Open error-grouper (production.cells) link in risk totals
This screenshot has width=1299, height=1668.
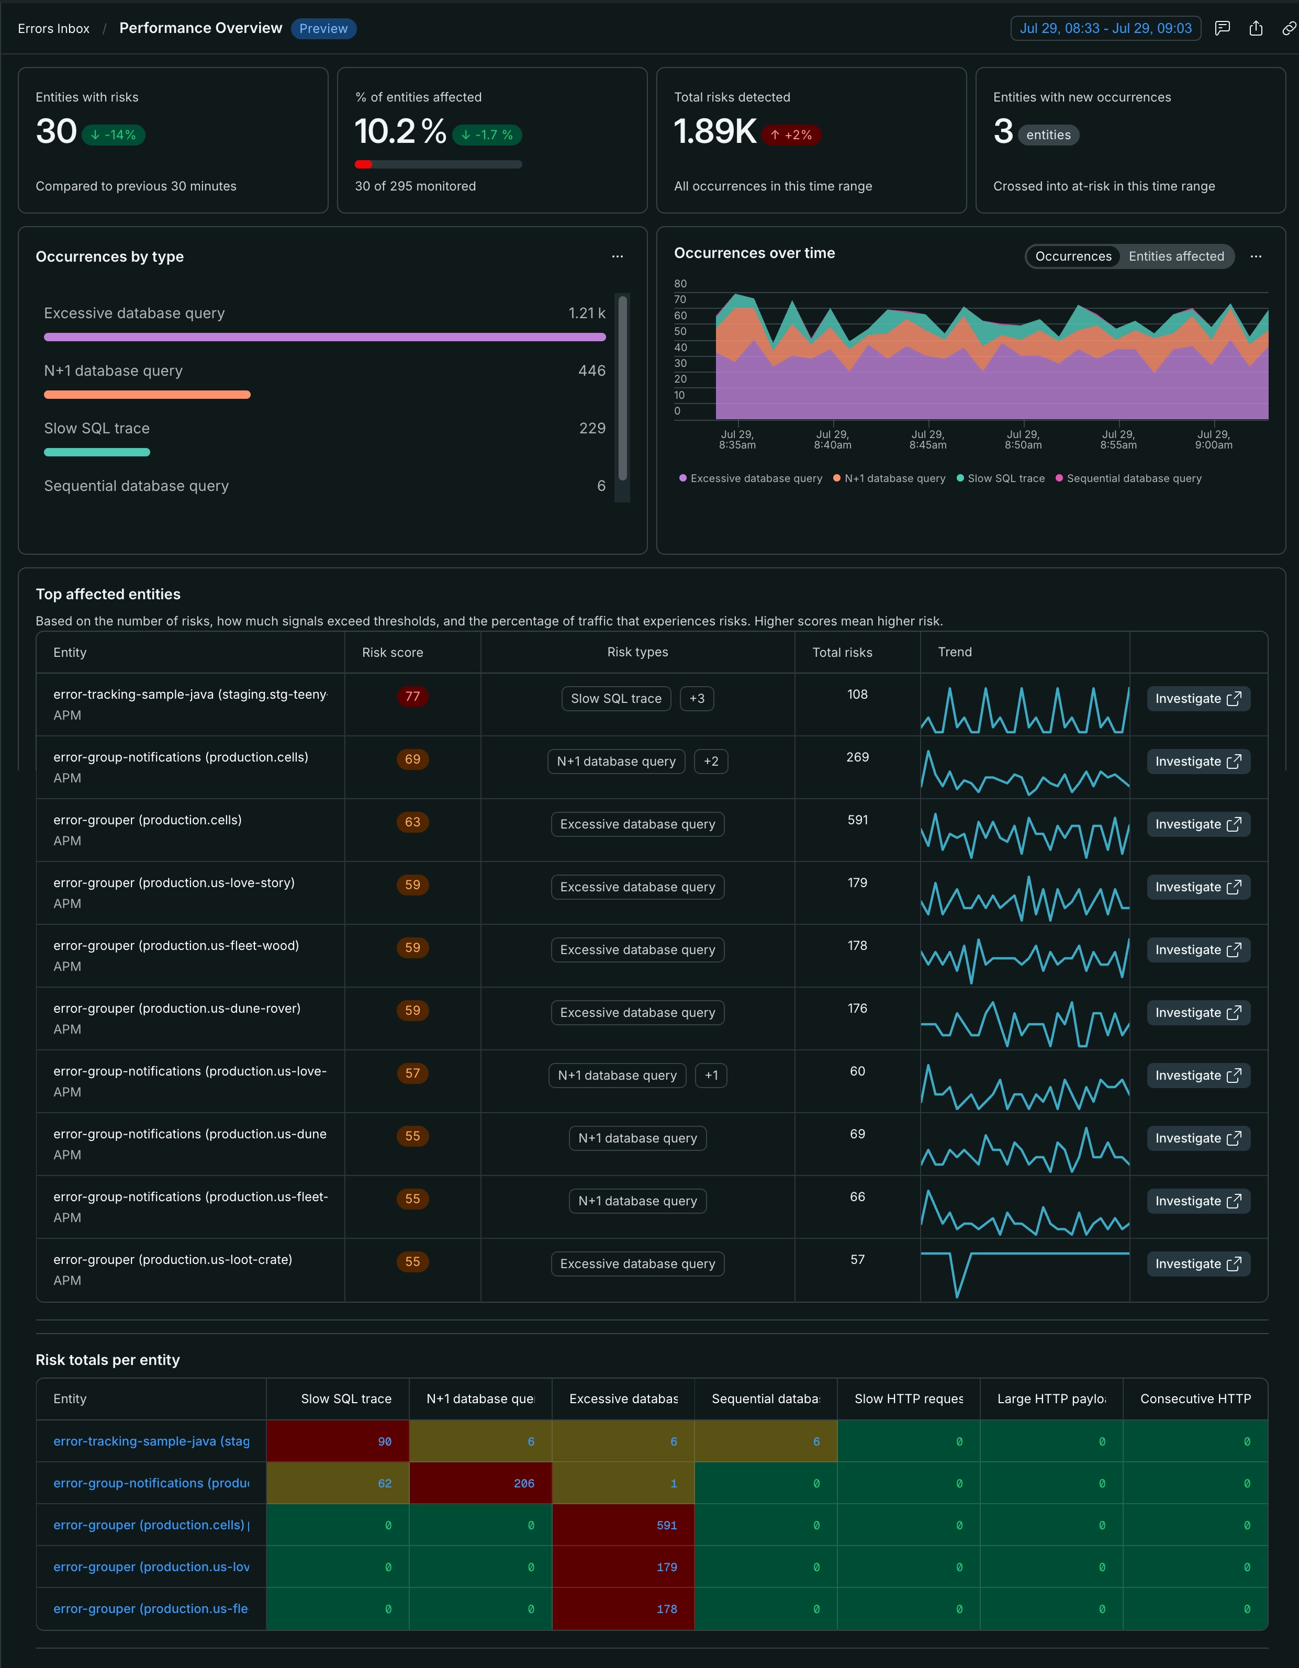click(151, 1525)
